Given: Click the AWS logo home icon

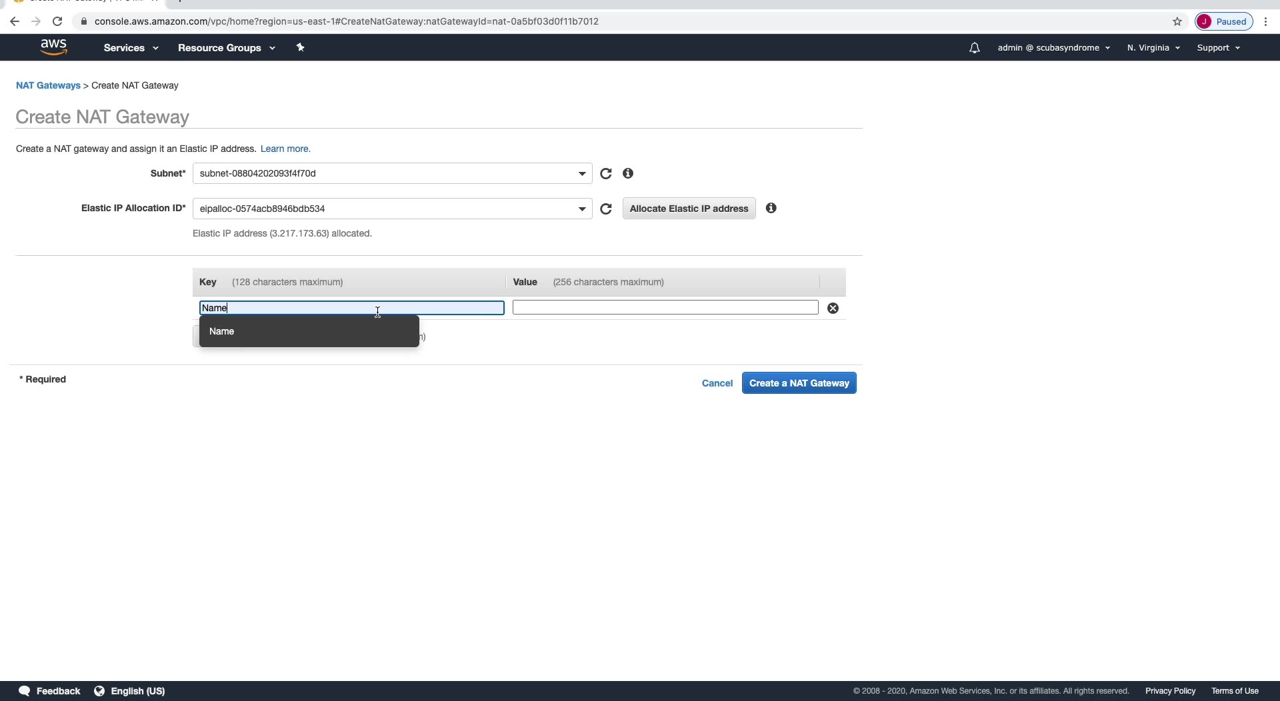Looking at the screenshot, I should point(53,47).
